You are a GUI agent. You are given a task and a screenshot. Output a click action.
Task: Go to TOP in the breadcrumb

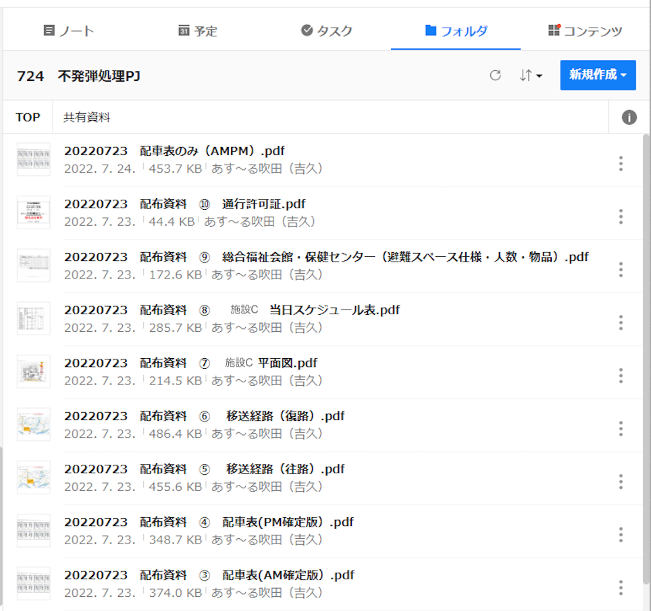click(x=28, y=117)
